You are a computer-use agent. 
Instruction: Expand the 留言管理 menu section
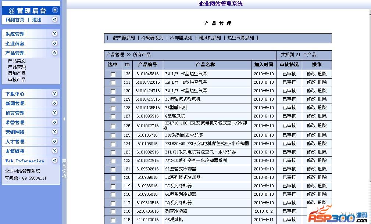click(x=55, y=113)
